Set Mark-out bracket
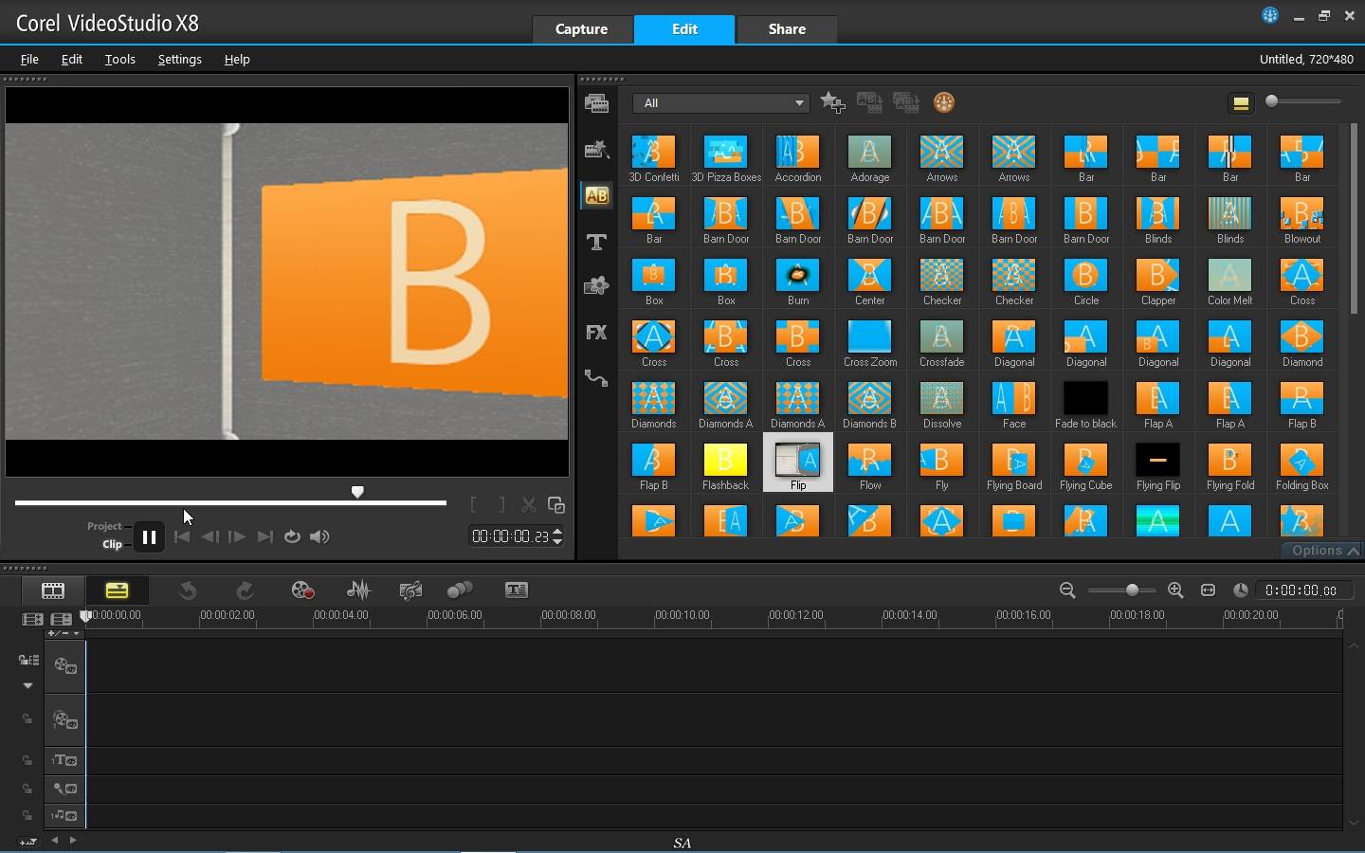The height and width of the screenshot is (853, 1365). click(501, 505)
